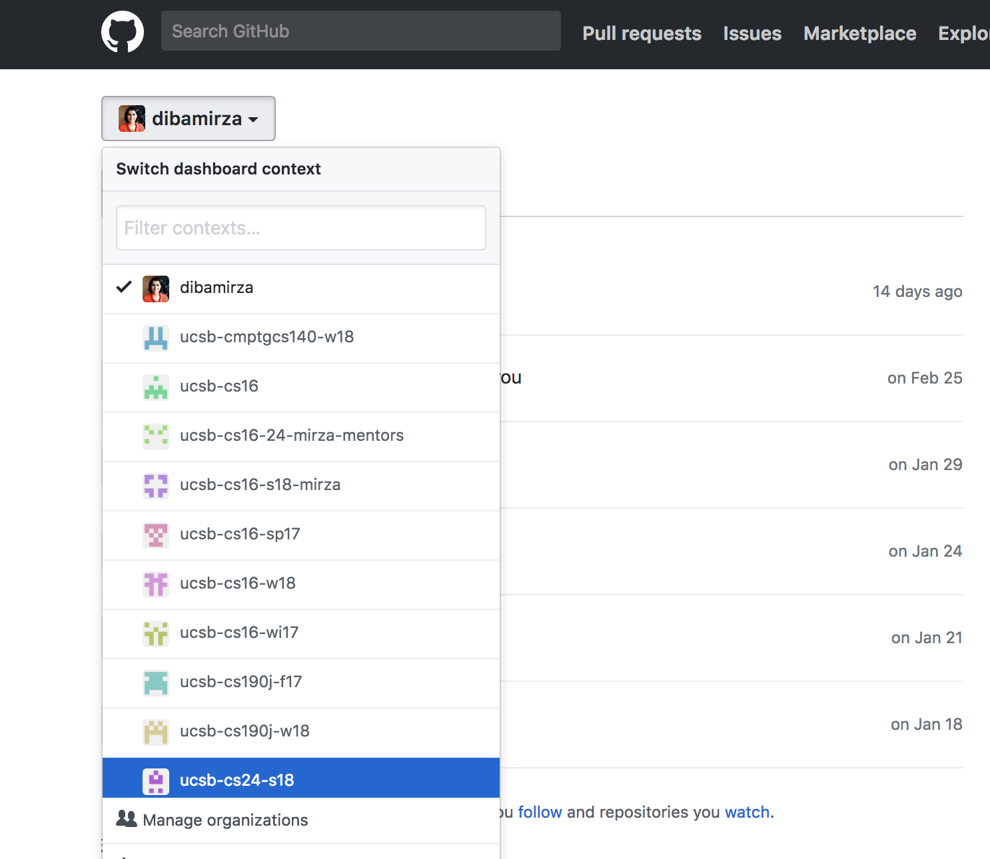Click the people icon beside Manage organizations
This screenshot has width=990, height=859.
click(x=127, y=820)
